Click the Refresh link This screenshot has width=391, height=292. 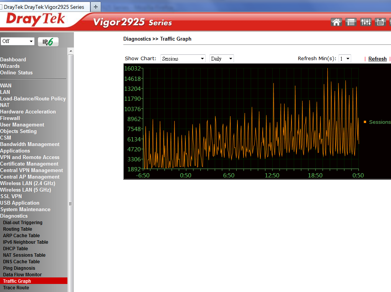[x=377, y=59]
